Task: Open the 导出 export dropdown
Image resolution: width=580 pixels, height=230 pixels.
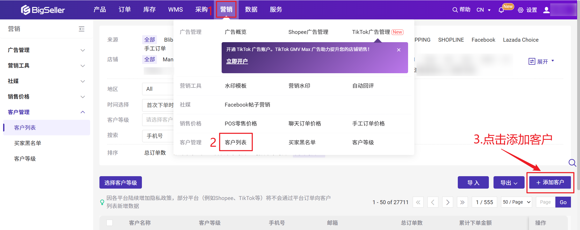Action: (x=509, y=183)
